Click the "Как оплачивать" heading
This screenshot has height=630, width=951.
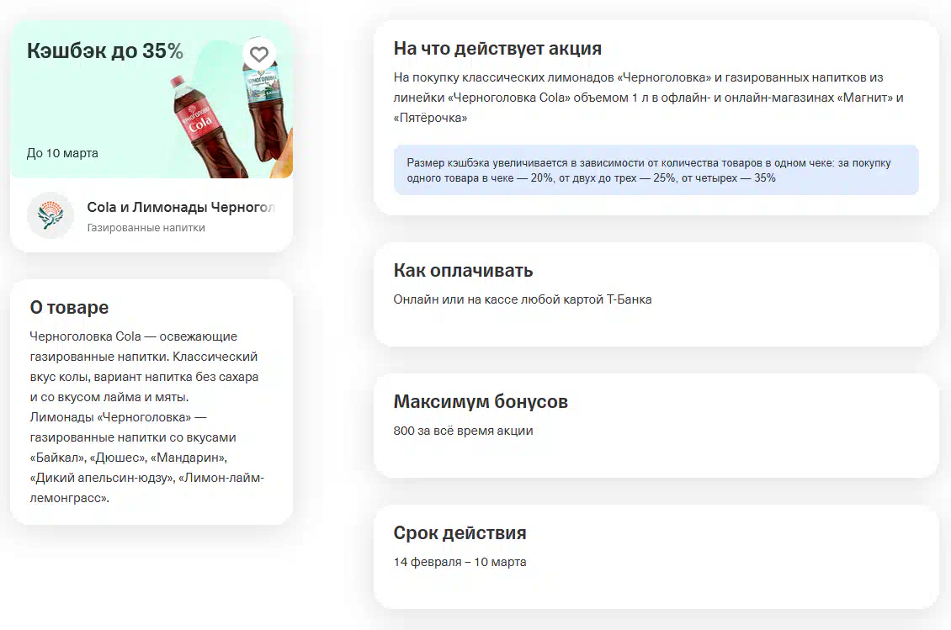tap(463, 271)
